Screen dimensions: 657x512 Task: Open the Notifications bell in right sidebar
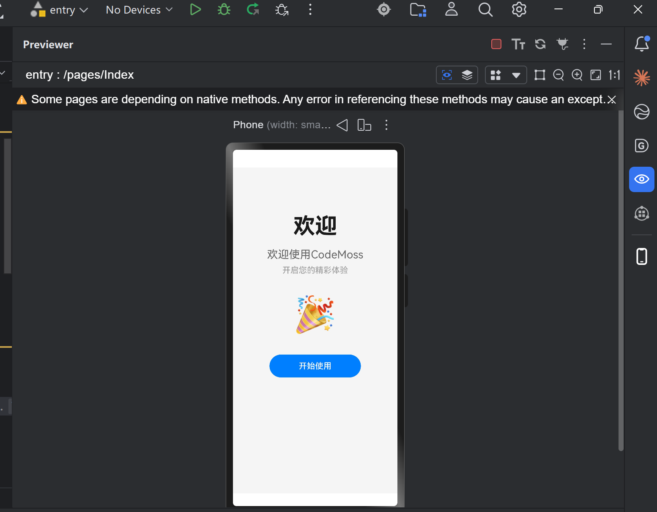[x=642, y=44]
